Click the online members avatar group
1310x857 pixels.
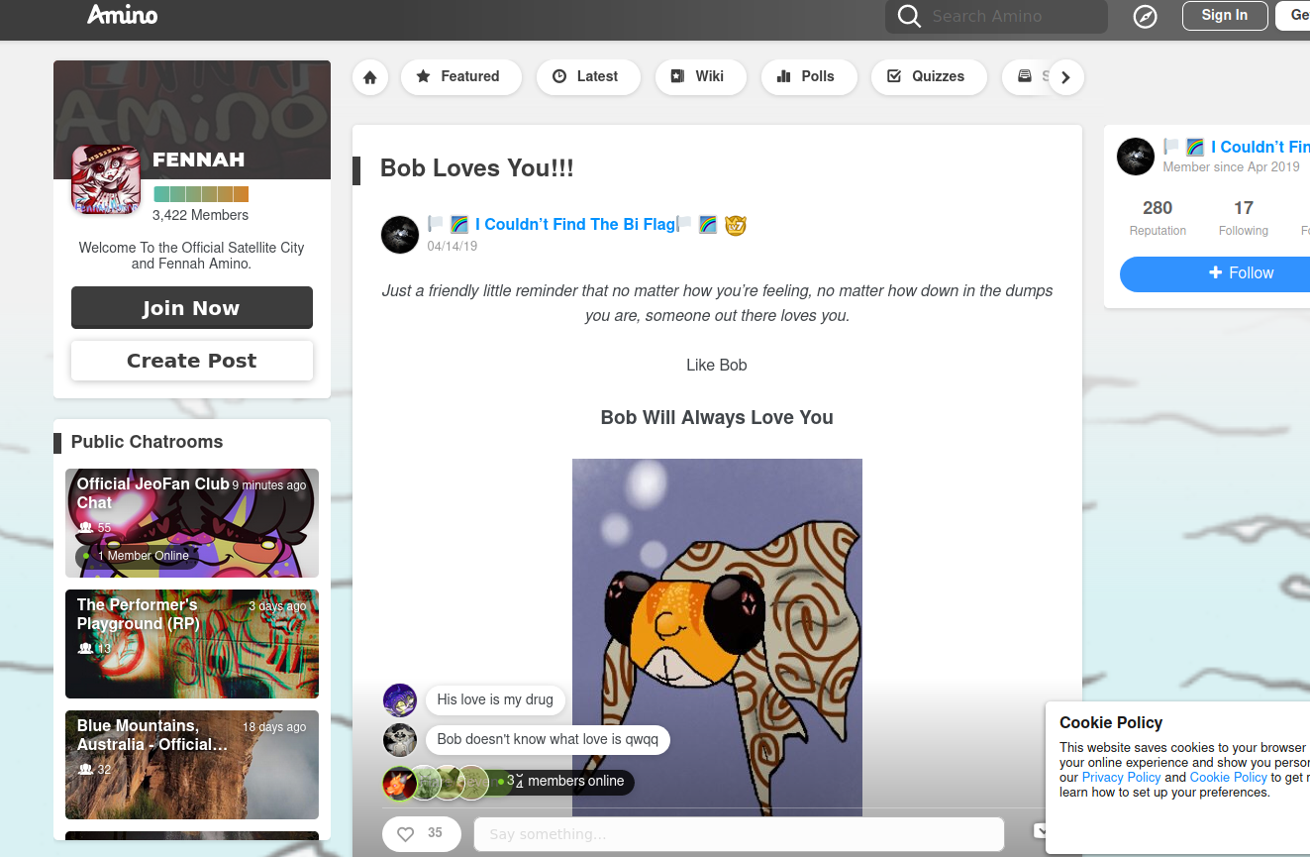(x=436, y=782)
